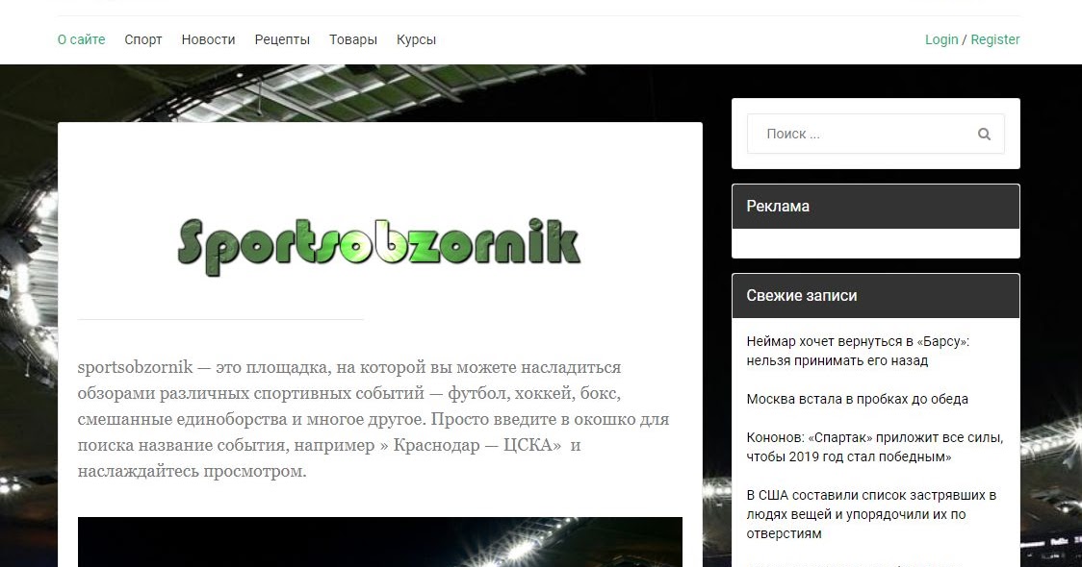Select Товары in the navigation bar

tap(353, 39)
